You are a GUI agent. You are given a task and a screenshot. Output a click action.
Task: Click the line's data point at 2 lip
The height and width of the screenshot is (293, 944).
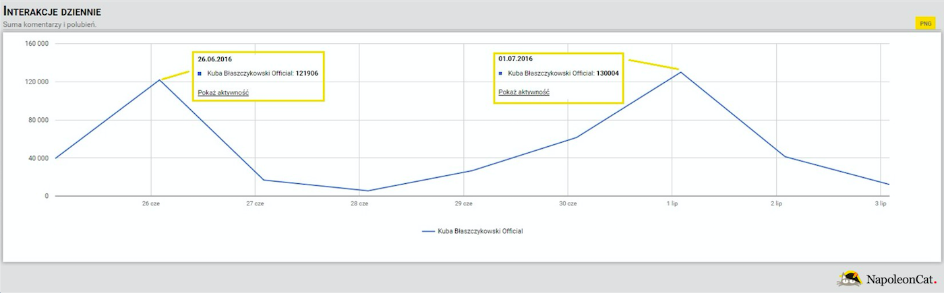(784, 156)
